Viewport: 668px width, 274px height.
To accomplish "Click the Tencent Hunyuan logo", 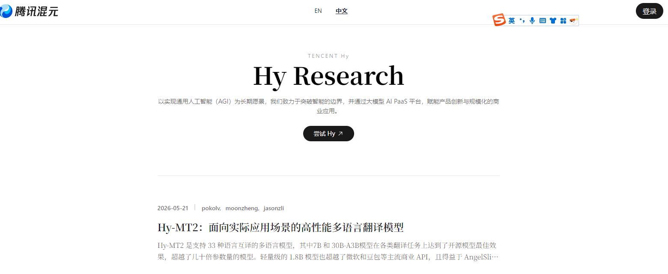I will pos(29,11).
